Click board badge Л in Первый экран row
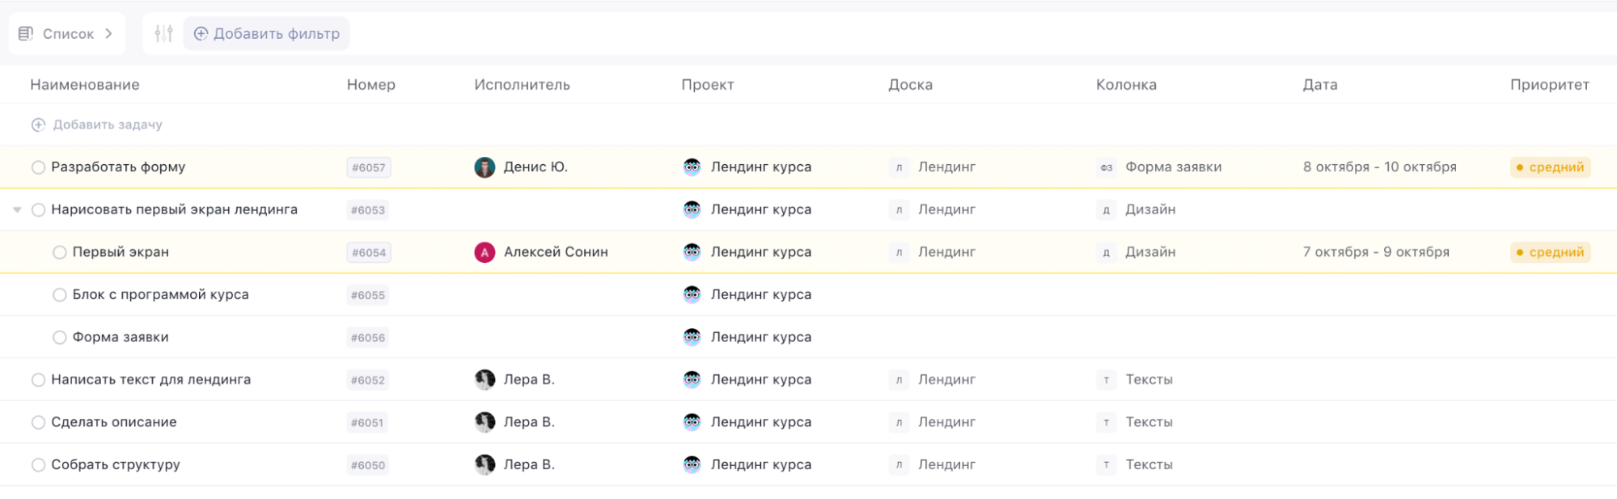This screenshot has width=1617, height=499. [x=899, y=252]
